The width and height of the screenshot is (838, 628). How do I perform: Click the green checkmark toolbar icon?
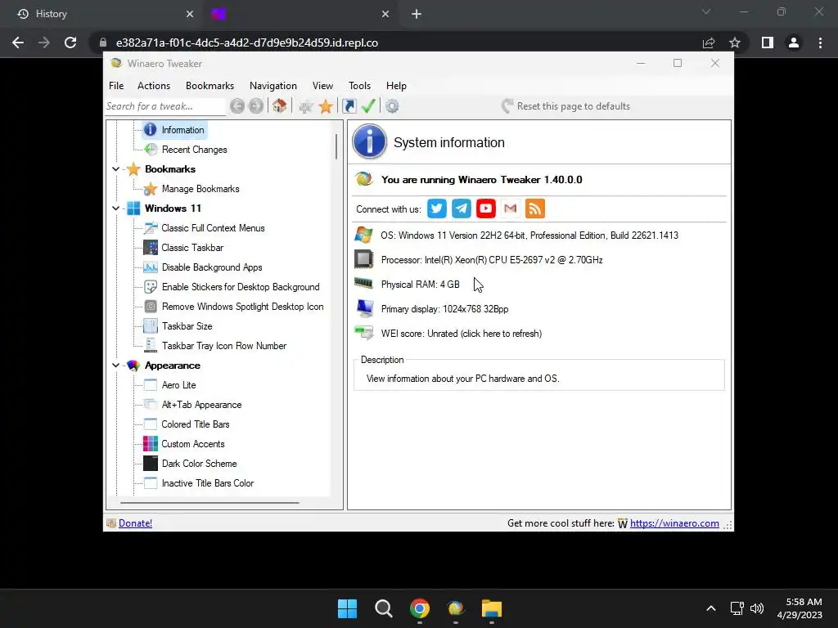point(368,106)
